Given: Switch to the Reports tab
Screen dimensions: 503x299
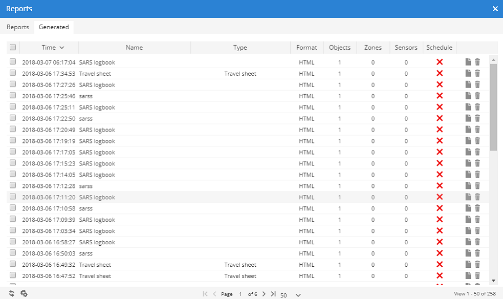Looking at the screenshot, I should pyautogui.click(x=17, y=27).
